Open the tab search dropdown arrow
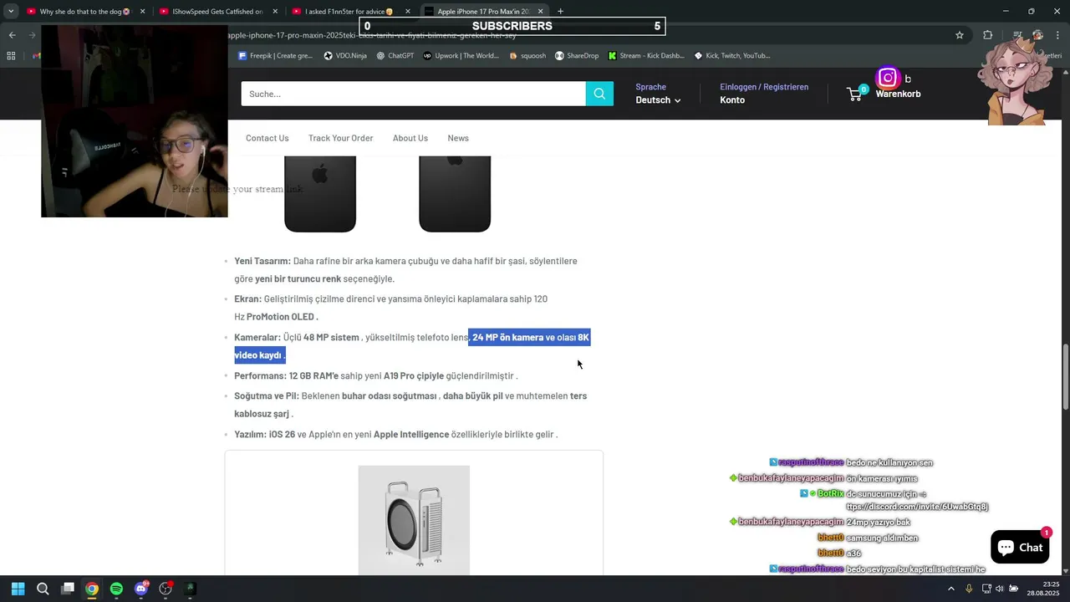1070x602 pixels. click(x=11, y=12)
